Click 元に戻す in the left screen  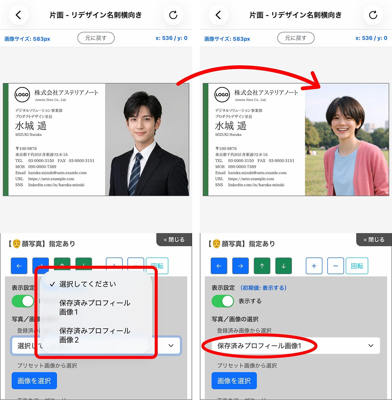click(x=96, y=38)
